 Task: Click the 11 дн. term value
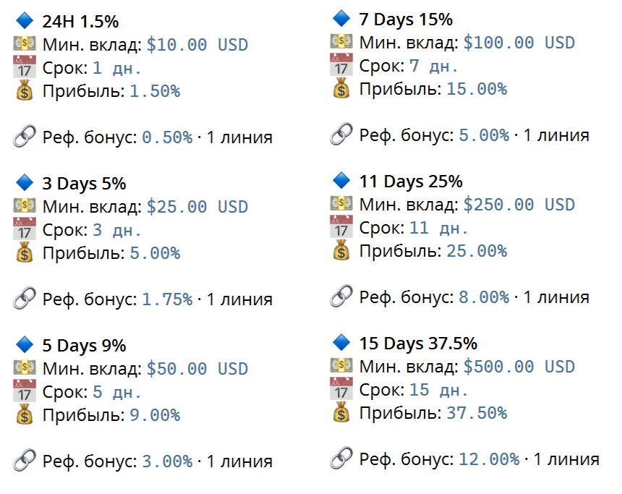pyautogui.click(x=438, y=228)
